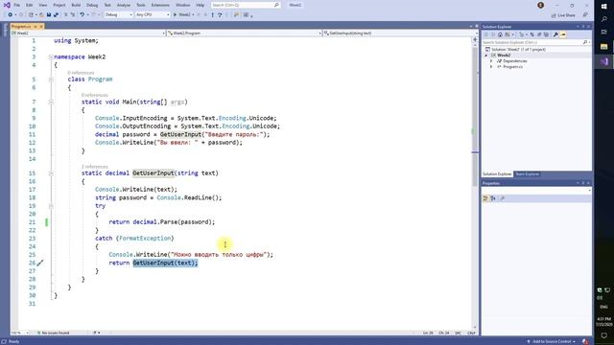Collapse the Week2 project node

pyautogui.click(x=486, y=56)
